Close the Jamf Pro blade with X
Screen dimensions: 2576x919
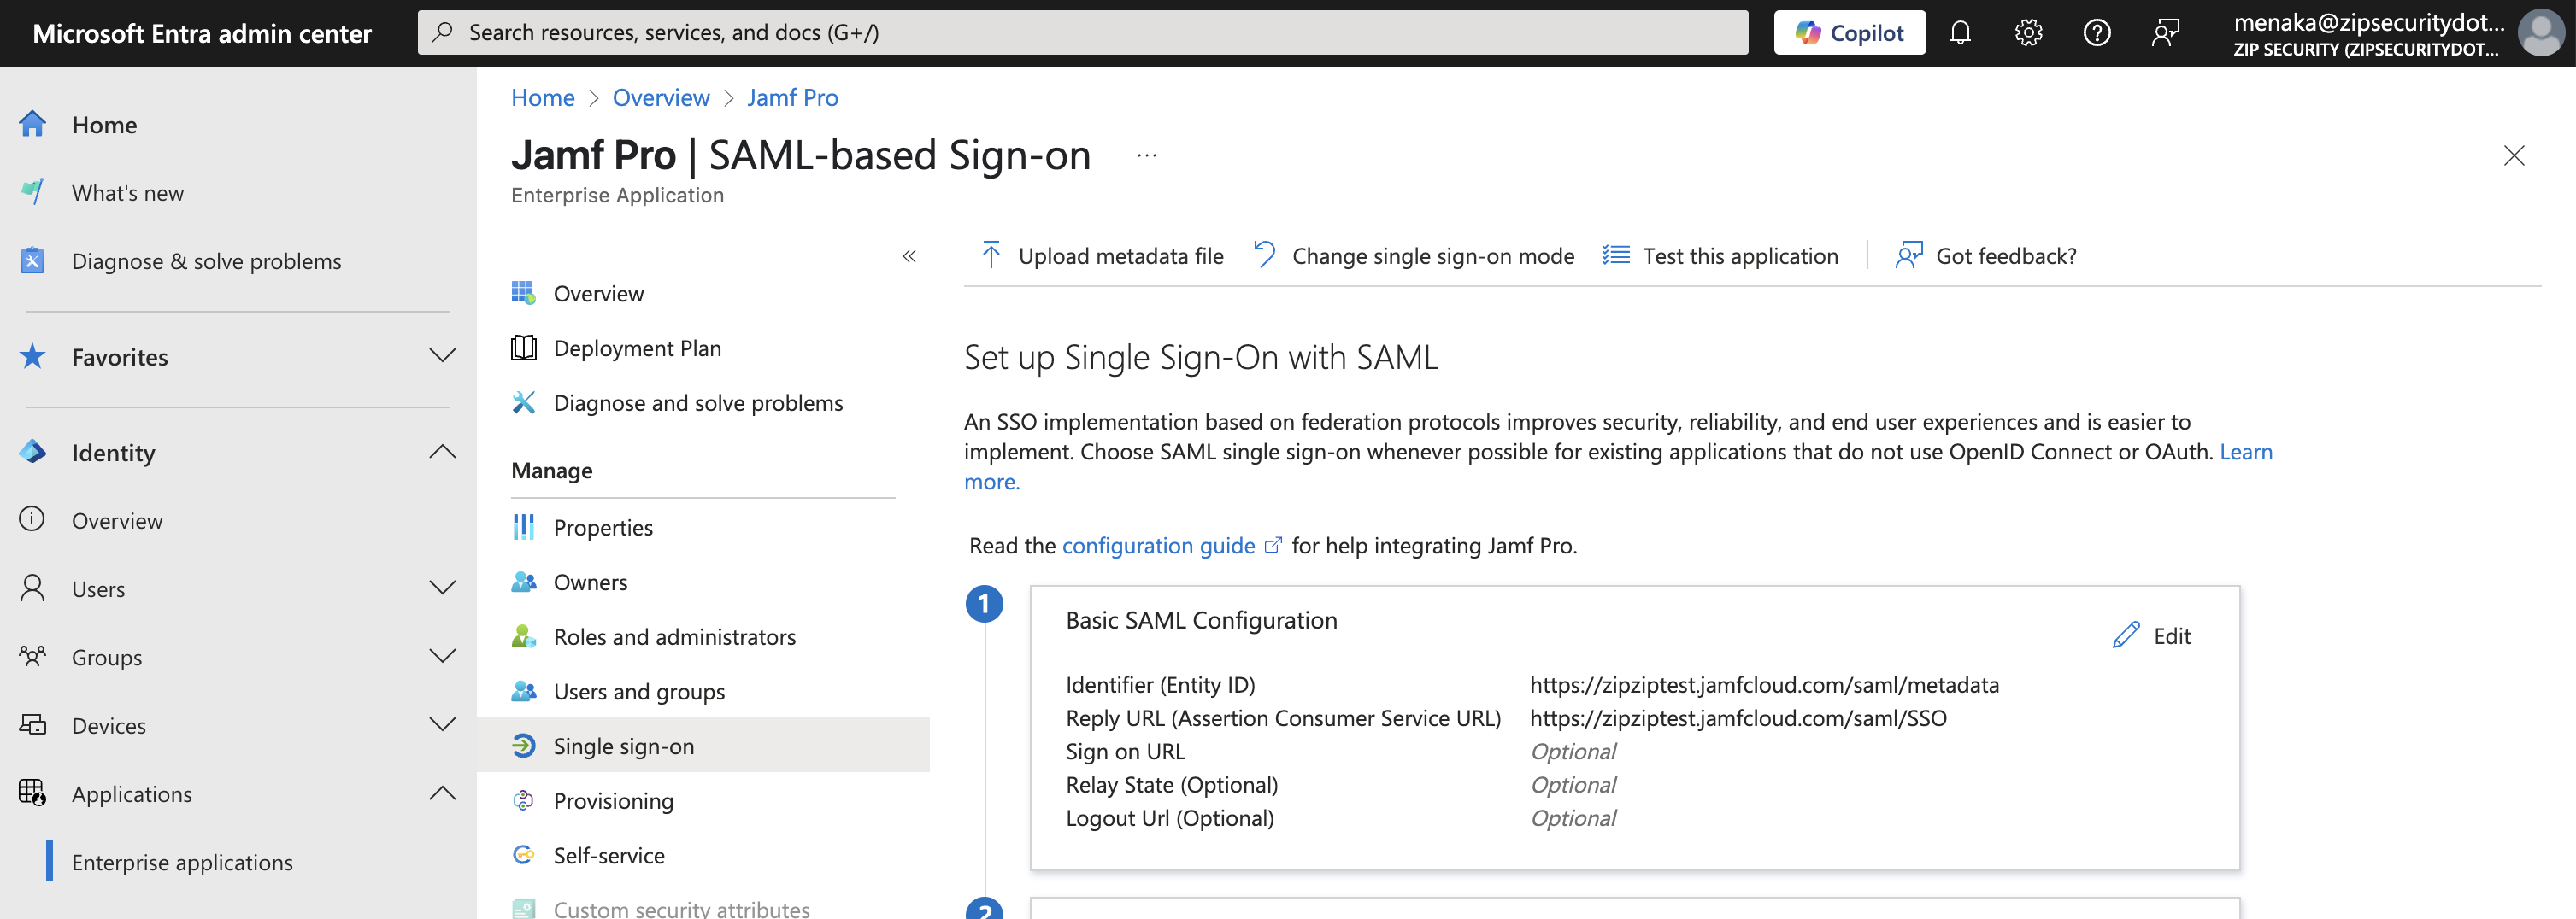coord(2514,155)
